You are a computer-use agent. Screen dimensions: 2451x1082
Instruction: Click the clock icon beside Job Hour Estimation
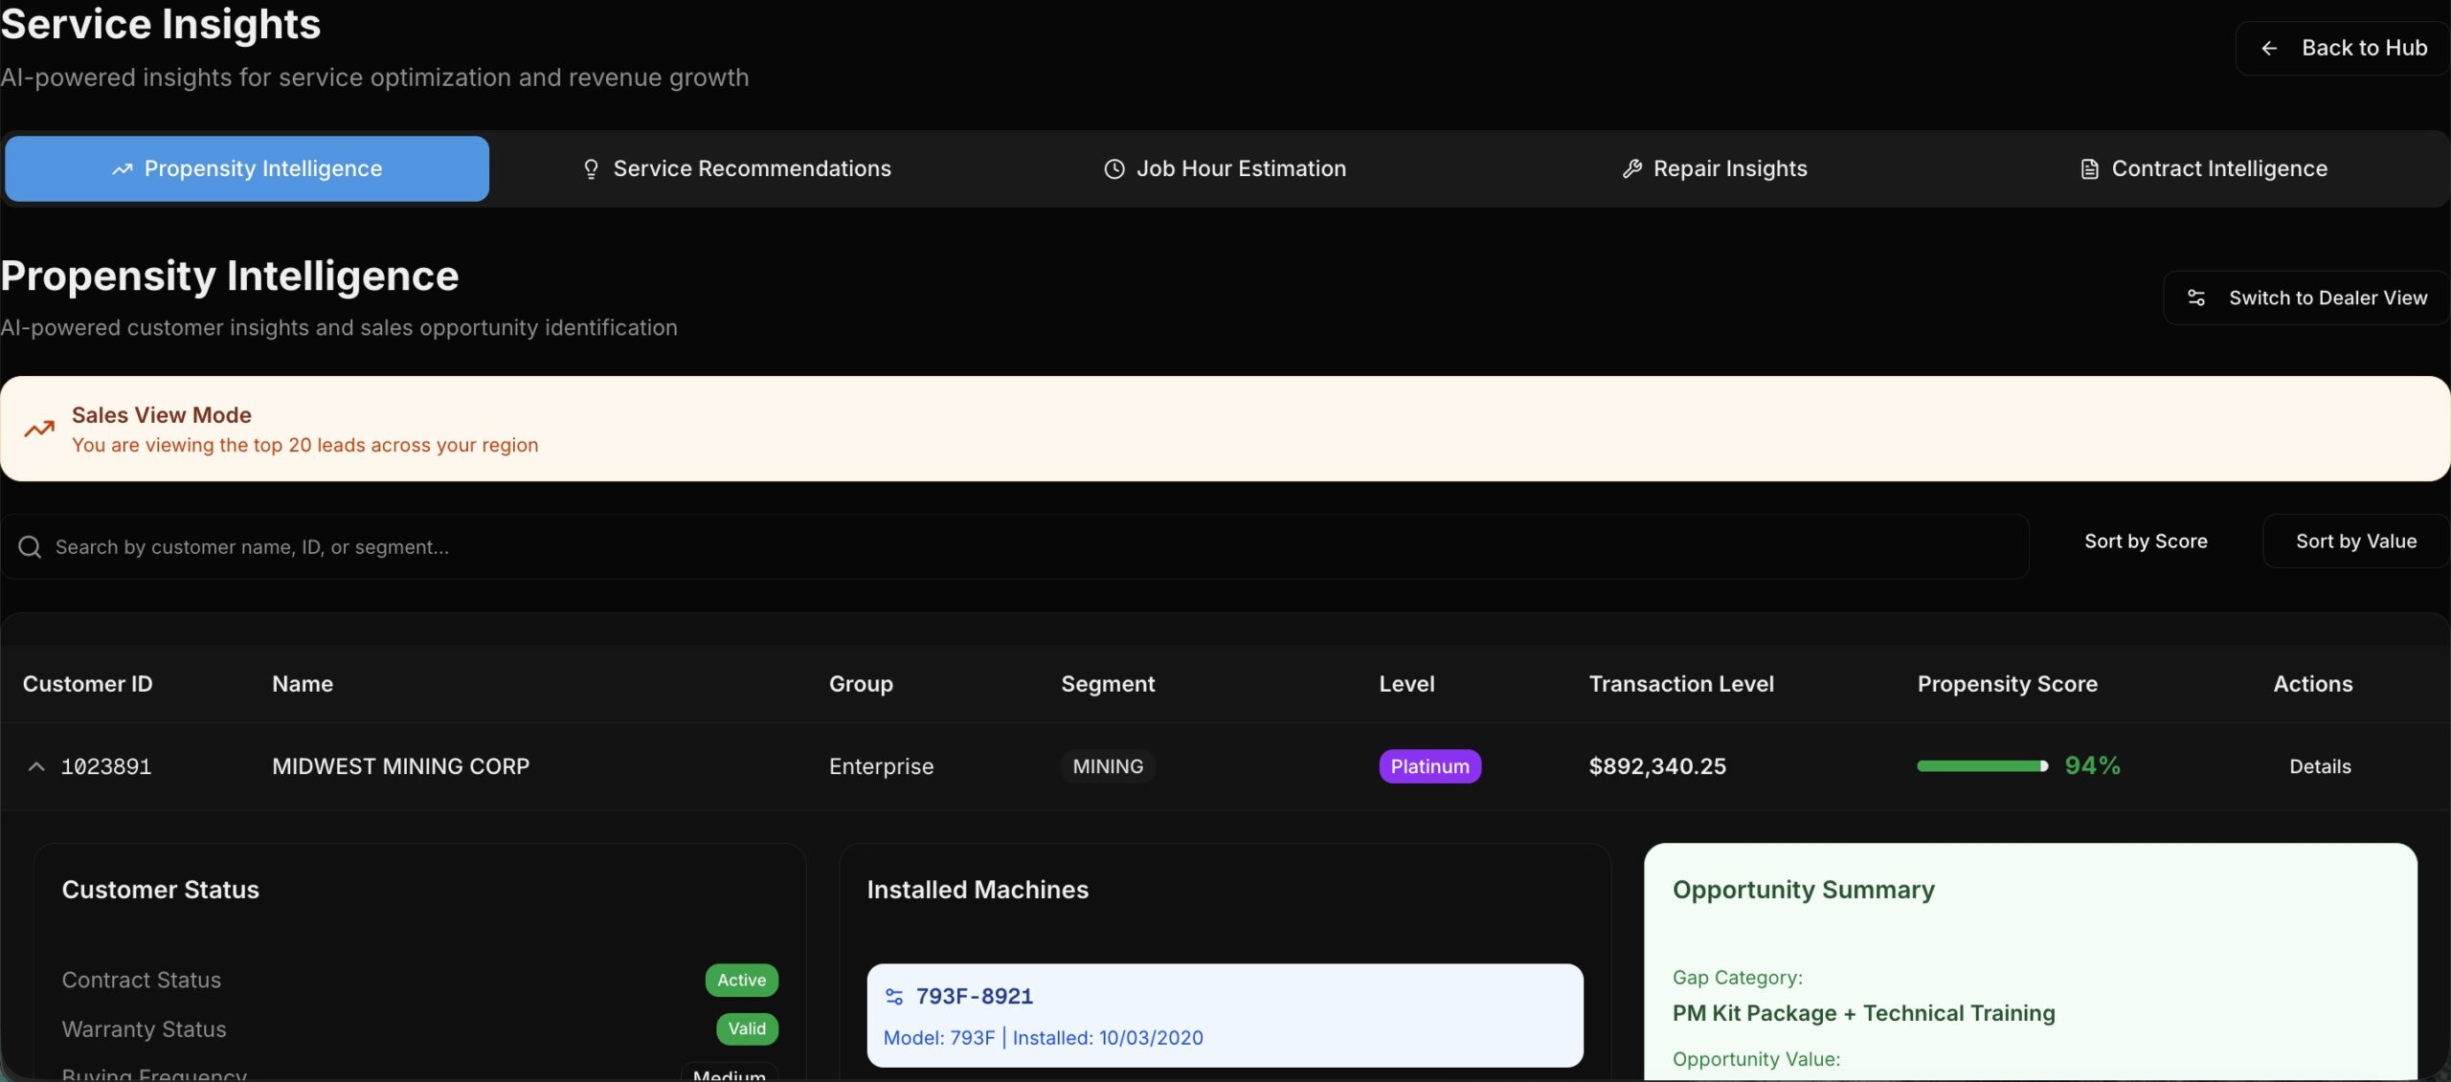click(x=1113, y=168)
